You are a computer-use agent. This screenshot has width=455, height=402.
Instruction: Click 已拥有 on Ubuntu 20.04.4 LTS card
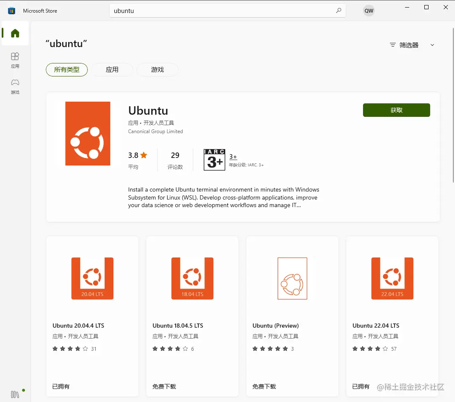(61, 386)
